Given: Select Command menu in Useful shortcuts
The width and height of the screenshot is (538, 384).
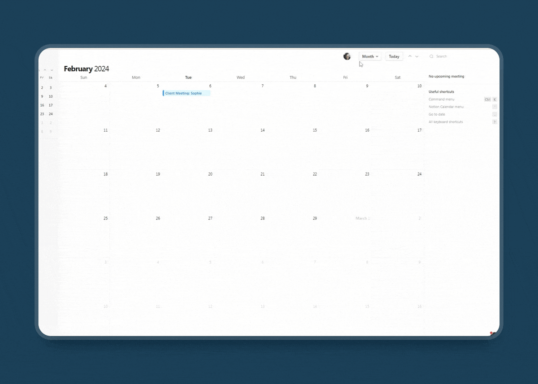Looking at the screenshot, I should pos(441,99).
